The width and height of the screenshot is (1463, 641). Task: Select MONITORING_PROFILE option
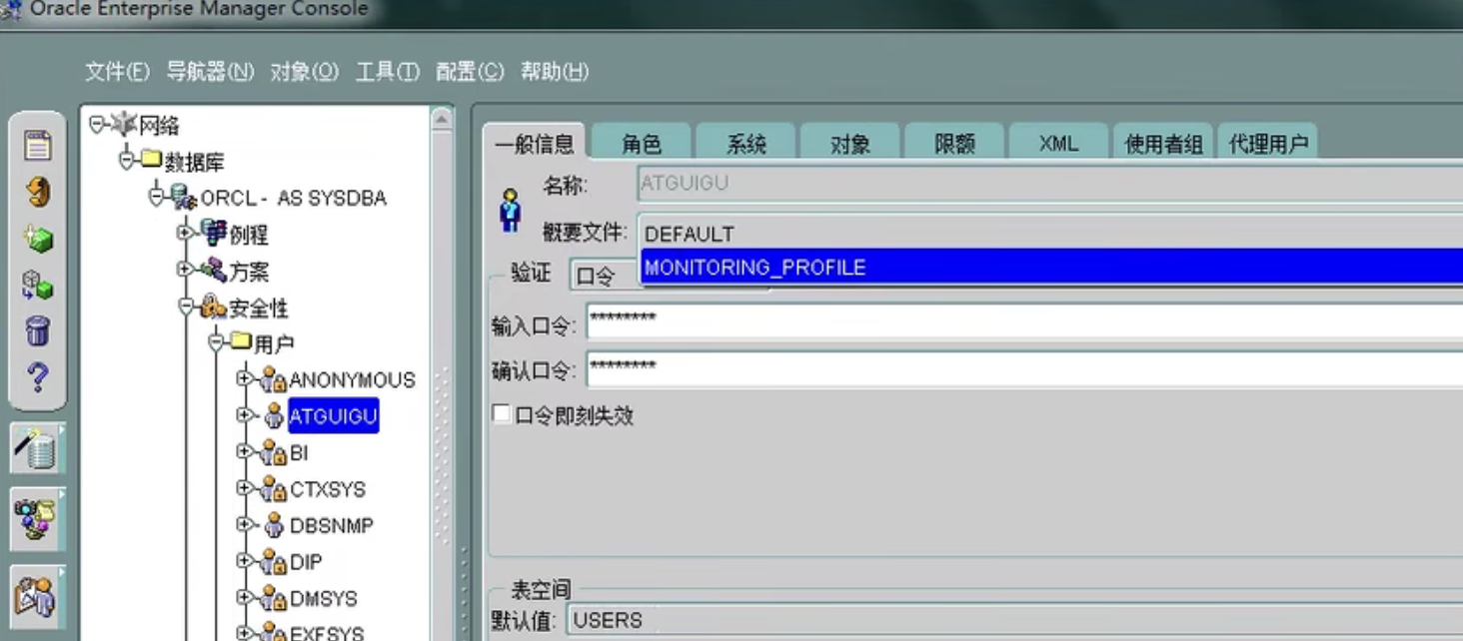(x=1050, y=267)
